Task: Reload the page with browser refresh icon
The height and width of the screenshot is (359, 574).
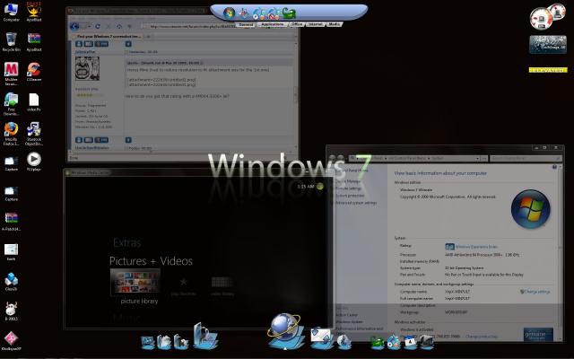Action: pos(98,26)
